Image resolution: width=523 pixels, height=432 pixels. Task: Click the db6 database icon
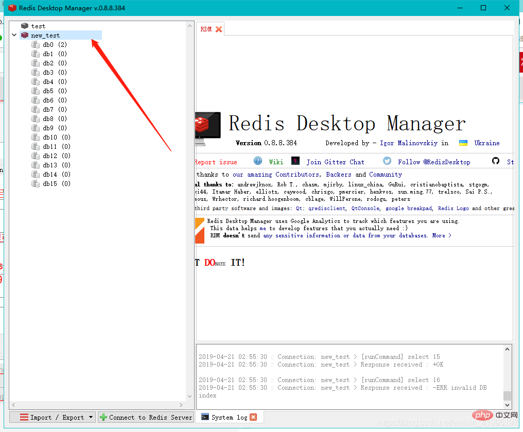[x=36, y=100]
